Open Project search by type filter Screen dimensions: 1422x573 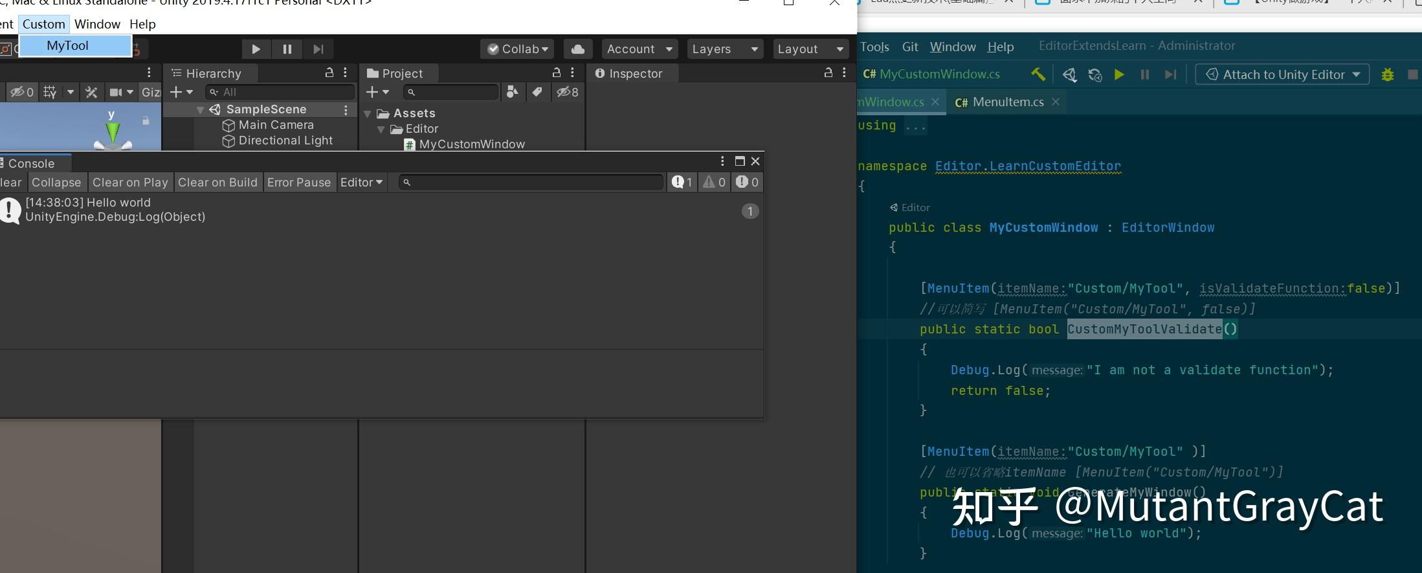point(513,92)
